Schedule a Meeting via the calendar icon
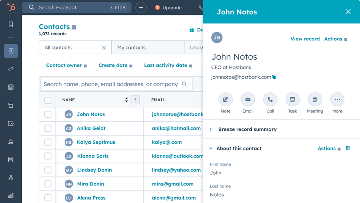The width and height of the screenshot is (360, 203). pos(315,100)
